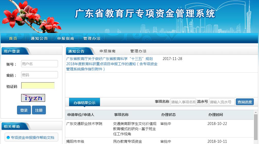Select 申报指南 in the top navigation bar
Screen dimensions: 259x144
pyautogui.click(x=65, y=38)
